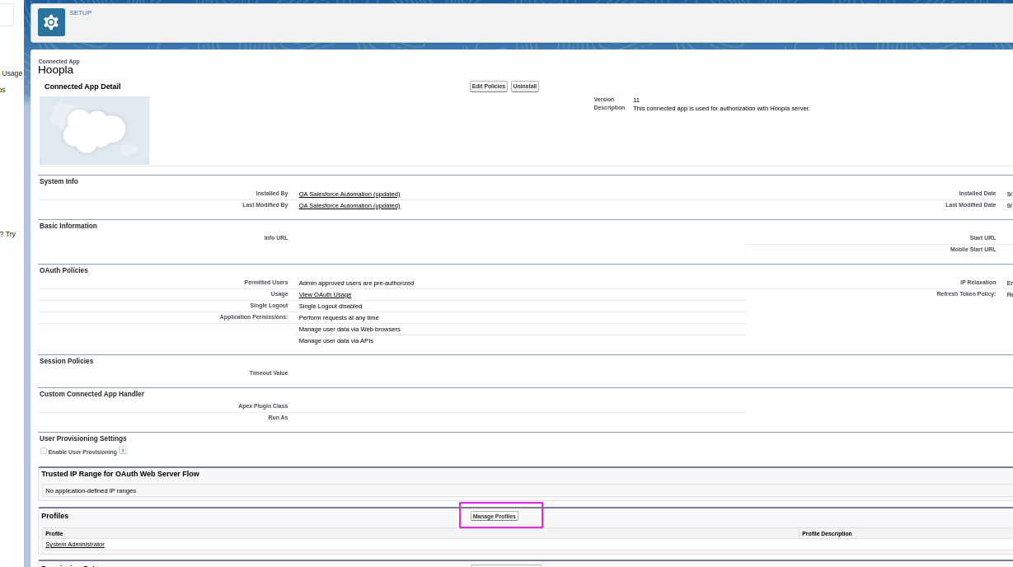Click the Basic Information section heading

(68, 226)
